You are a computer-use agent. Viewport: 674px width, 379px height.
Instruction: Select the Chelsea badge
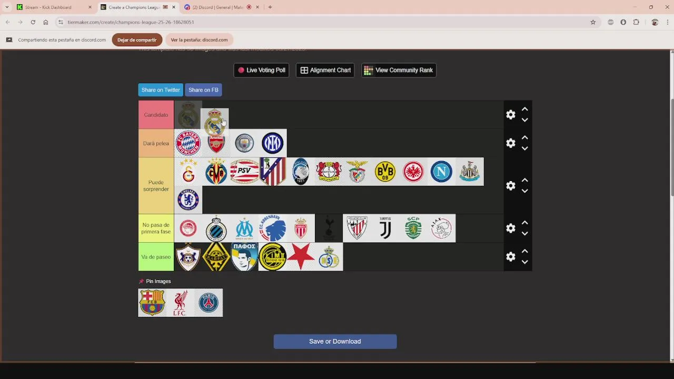point(188,200)
